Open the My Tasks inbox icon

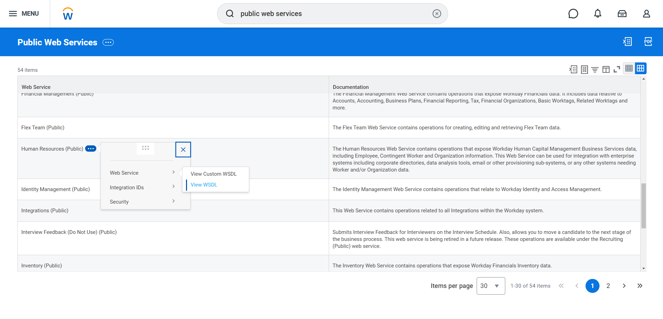pyautogui.click(x=622, y=14)
